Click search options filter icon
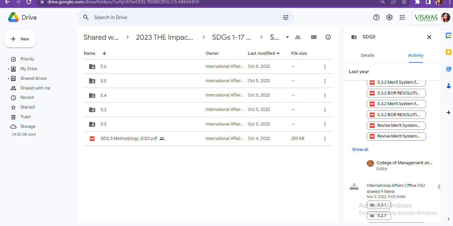453x226 pixels. click(285, 17)
